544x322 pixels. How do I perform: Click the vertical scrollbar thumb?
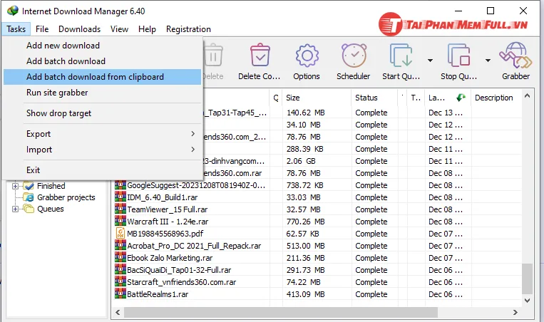pyautogui.click(x=528, y=279)
